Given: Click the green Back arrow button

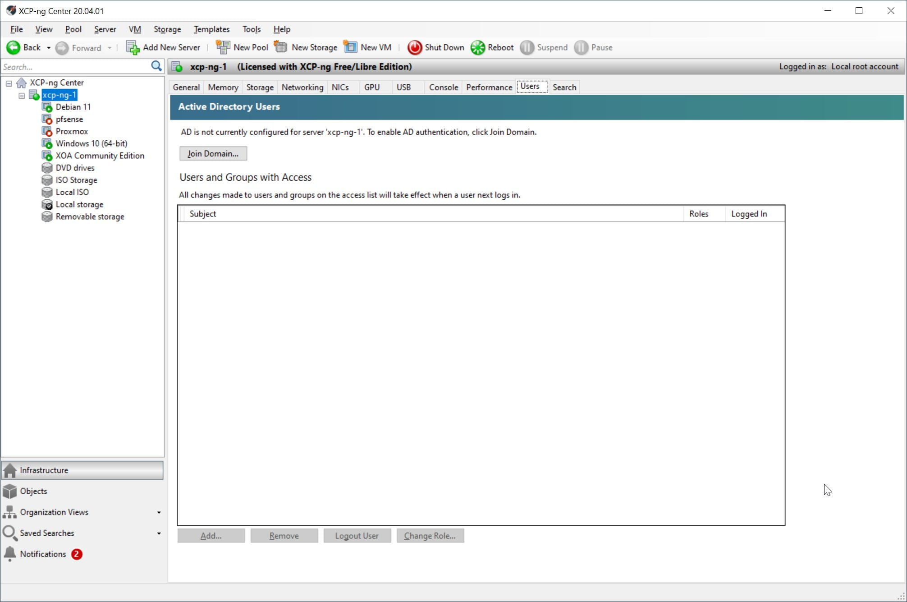Looking at the screenshot, I should tap(13, 47).
